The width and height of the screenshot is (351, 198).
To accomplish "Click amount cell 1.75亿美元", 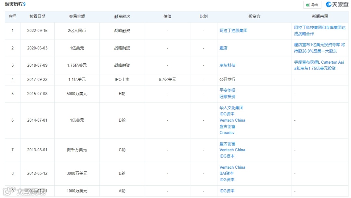I will tap(77, 65).
